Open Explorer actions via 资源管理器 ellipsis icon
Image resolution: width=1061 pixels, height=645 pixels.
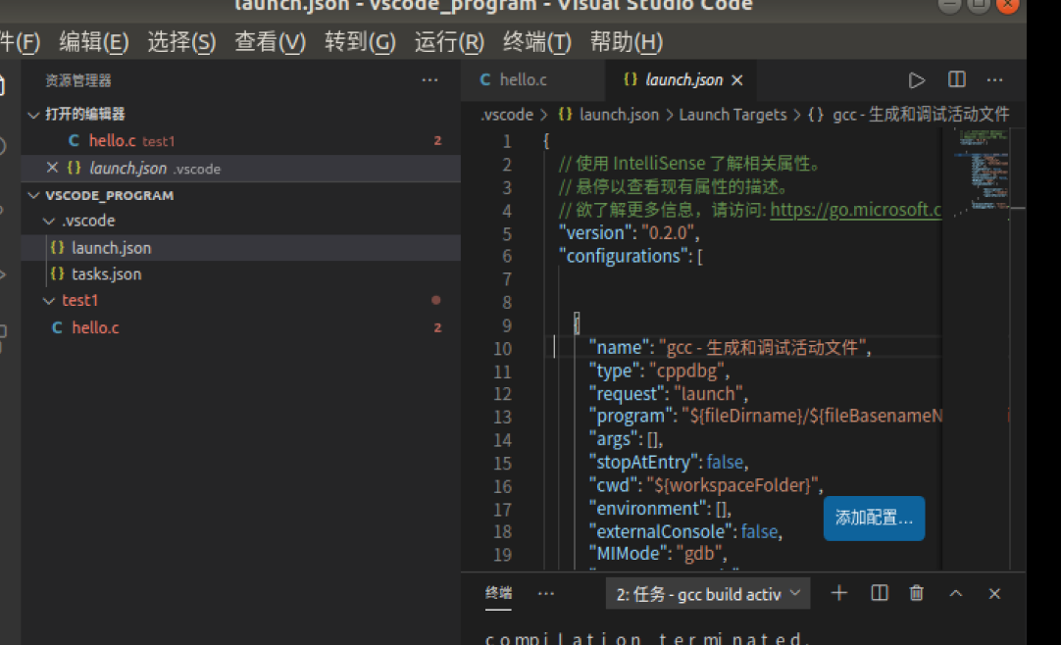429,79
